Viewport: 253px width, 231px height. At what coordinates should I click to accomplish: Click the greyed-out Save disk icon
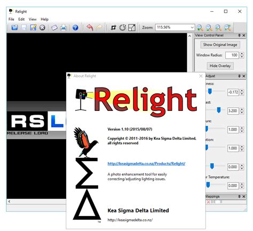tap(24, 28)
